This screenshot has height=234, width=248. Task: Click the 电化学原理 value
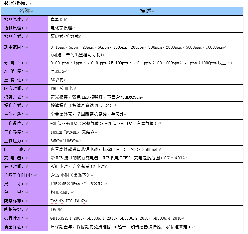[62, 28]
